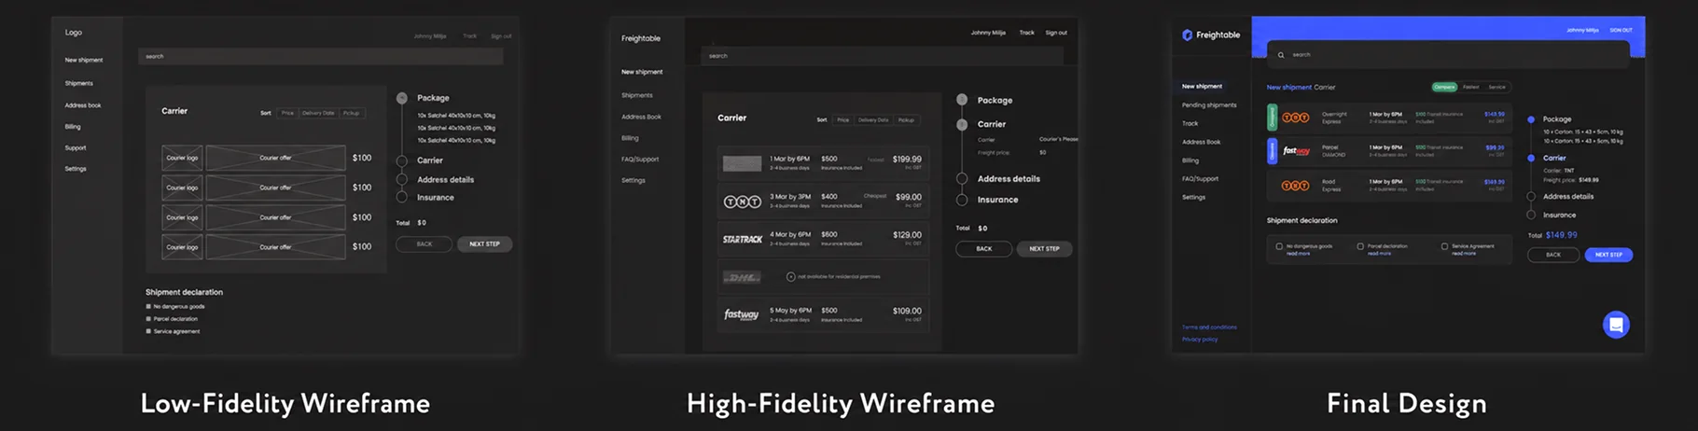Click TNT logo on Overnight Express row
Screen dimensions: 1698x431
(1295, 118)
